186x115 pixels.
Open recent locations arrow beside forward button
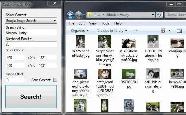(x=84, y=15)
